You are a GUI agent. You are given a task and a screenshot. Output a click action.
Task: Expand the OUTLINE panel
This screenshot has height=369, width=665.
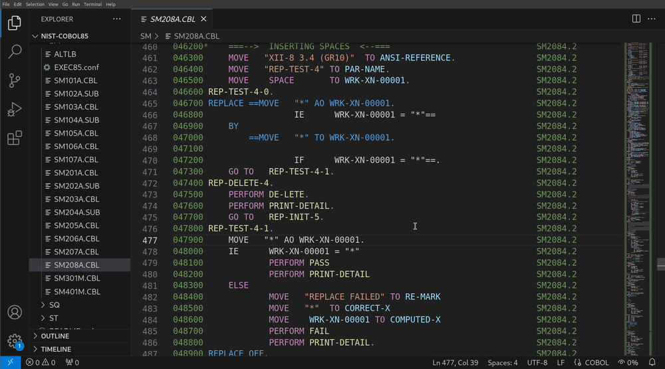[x=55, y=336]
